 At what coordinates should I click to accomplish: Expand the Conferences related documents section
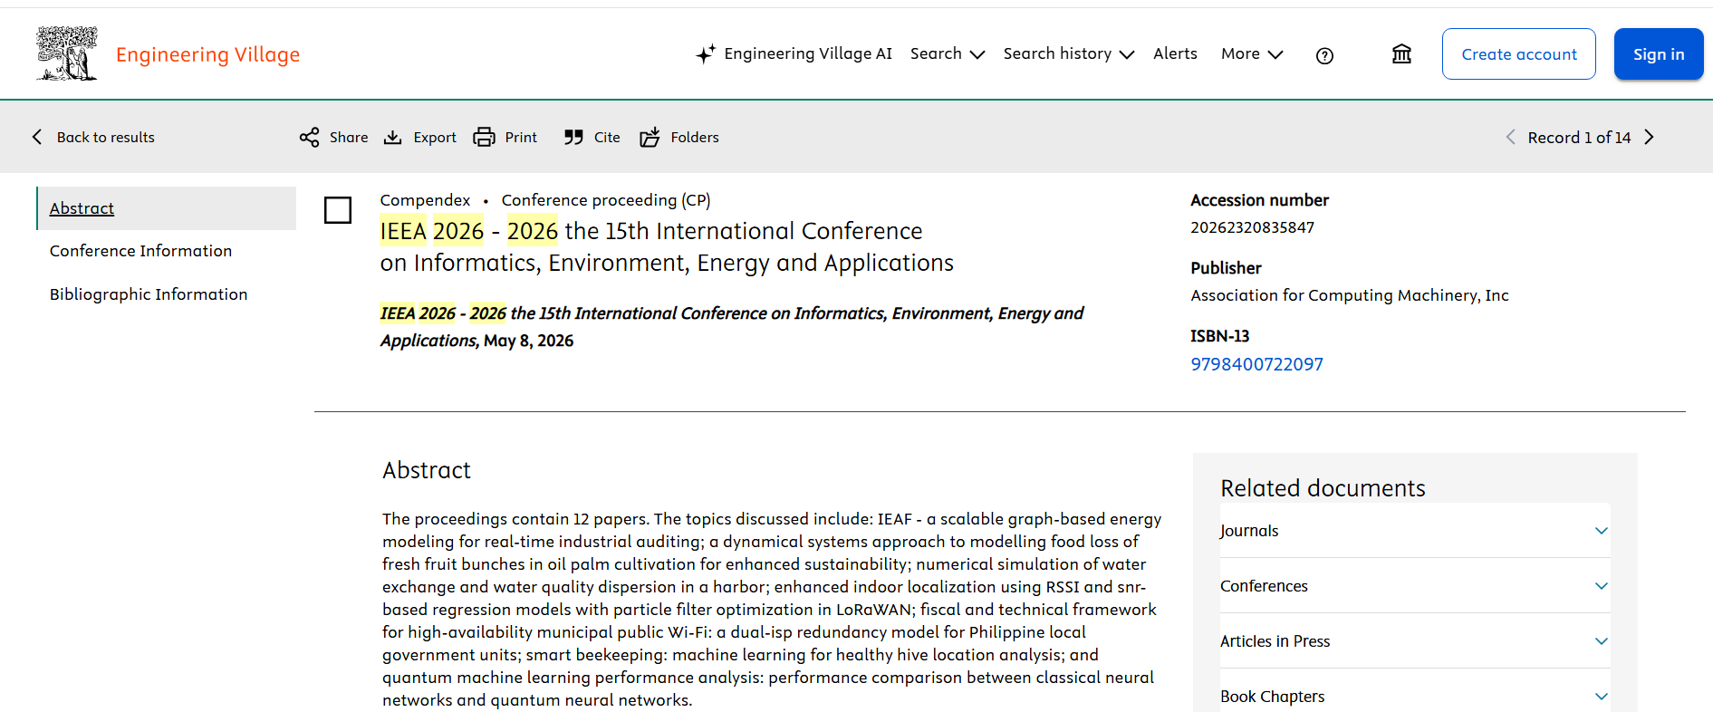1415,586
